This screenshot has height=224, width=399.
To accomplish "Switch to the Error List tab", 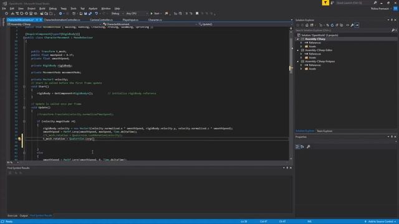I will point(12,216).
